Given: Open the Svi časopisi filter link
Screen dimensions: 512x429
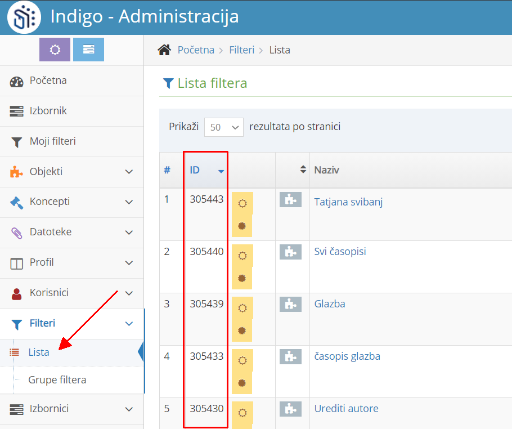Looking at the screenshot, I should pos(340,251).
